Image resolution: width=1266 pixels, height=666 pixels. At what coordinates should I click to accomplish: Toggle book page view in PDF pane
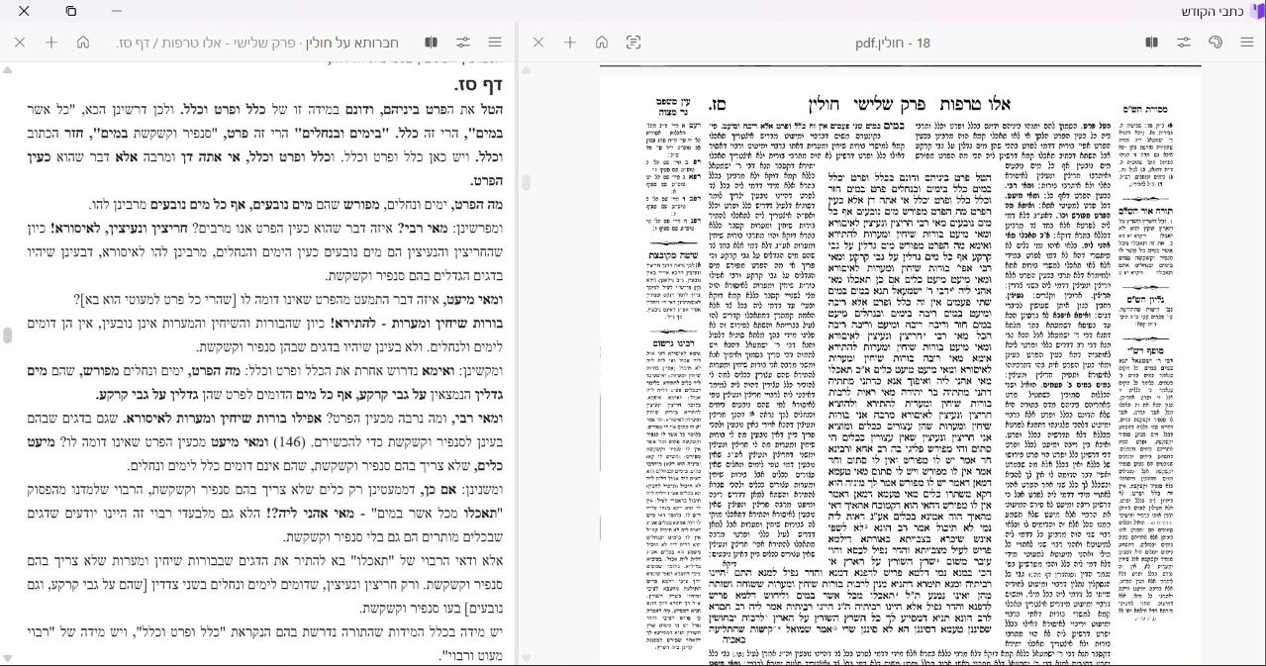pos(1152,43)
